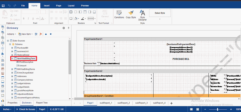Image resolution: width=241 pixels, height=112 pixels.
Task: Open the Inches units dropdown
Action: (x=7, y=110)
